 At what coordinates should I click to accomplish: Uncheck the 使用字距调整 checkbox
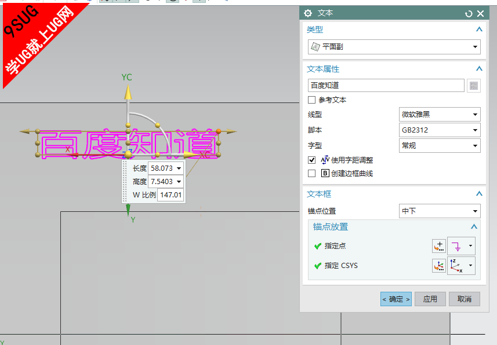coord(311,160)
